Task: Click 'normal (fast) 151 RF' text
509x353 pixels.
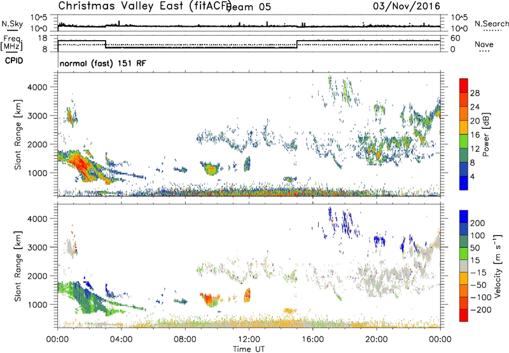Action: pos(103,63)
